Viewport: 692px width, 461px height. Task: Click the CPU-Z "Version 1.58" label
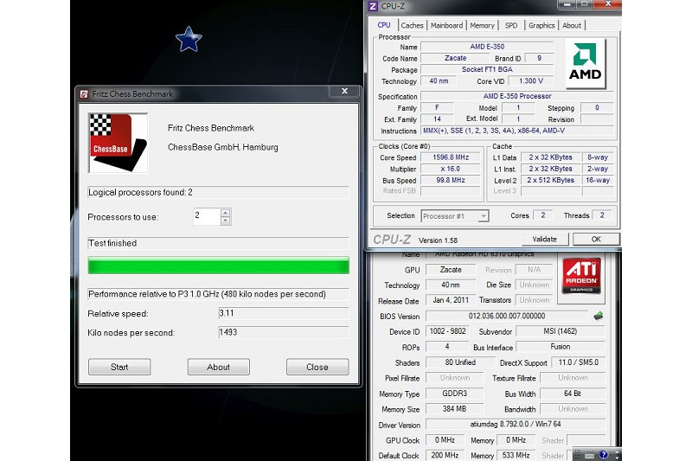click(x=438, y=240)
